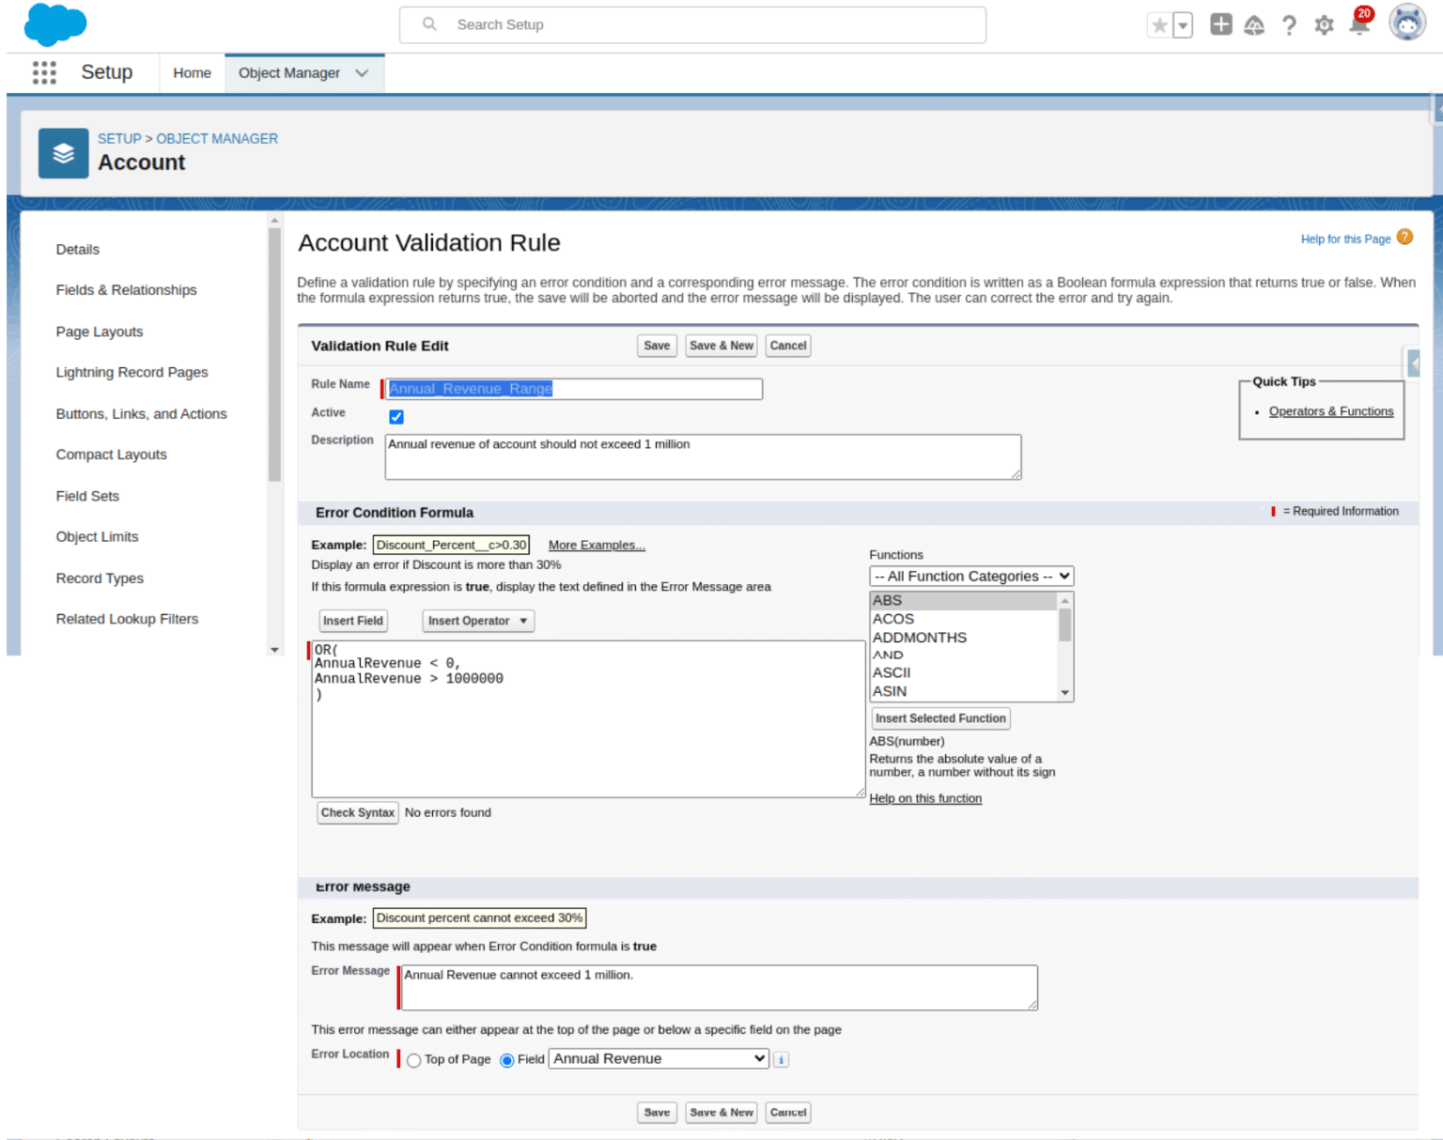Click the Check Syntax button
This screenshot has height=1140, width=1443.
[x=357, y=812]
